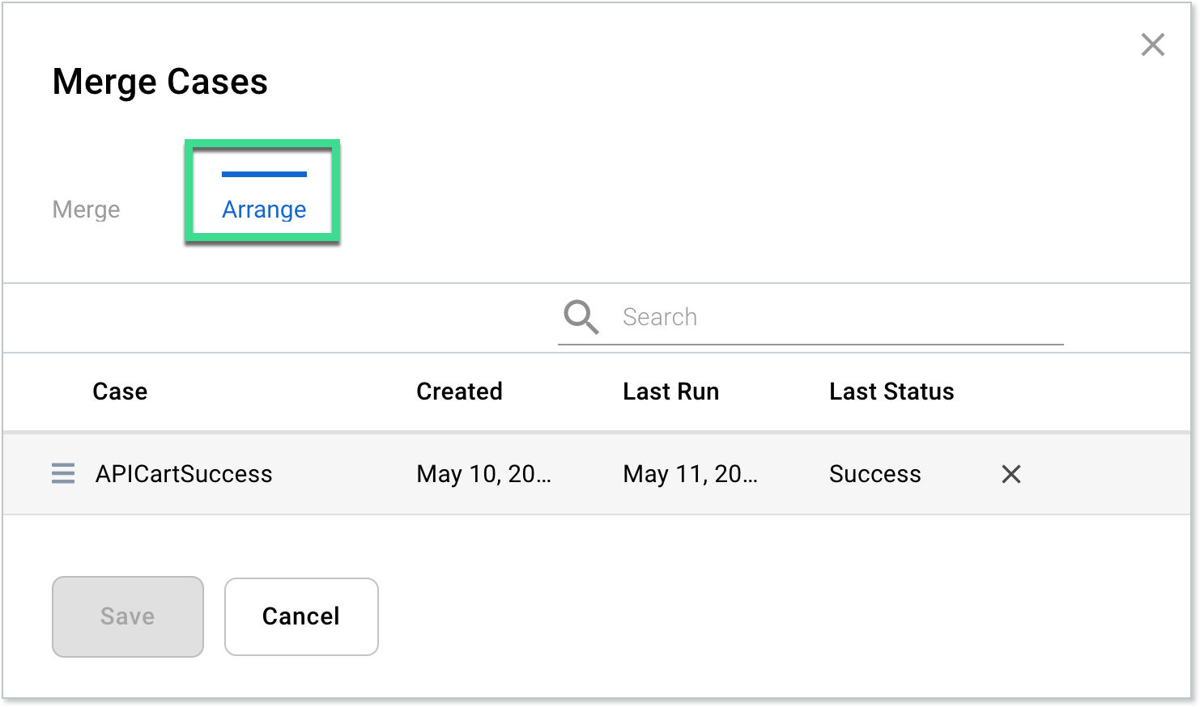Remove APICartSuccess using the row X icon
This screenshot has height=707, width=1200.
[1011, 474]
